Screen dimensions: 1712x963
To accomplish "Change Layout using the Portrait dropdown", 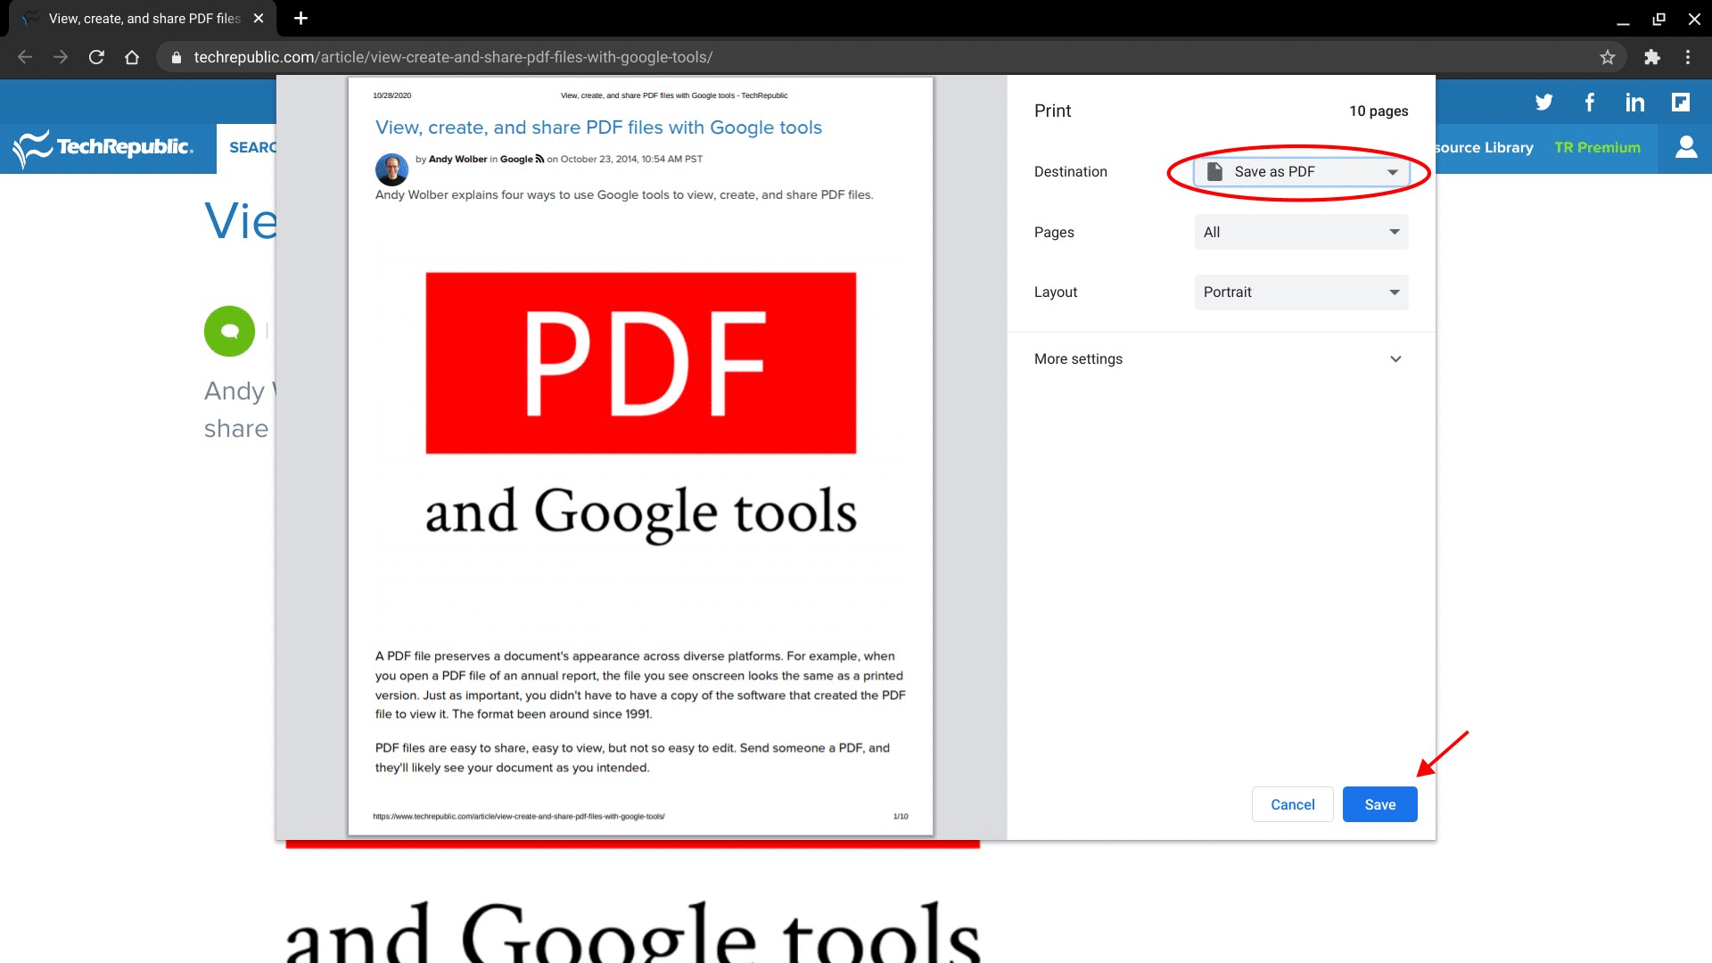I will [1300, 292].
